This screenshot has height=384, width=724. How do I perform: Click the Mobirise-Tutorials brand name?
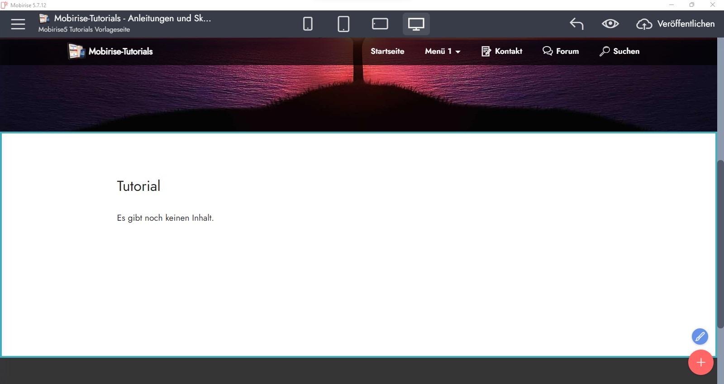pyautogui.click(x=121, y=51)
